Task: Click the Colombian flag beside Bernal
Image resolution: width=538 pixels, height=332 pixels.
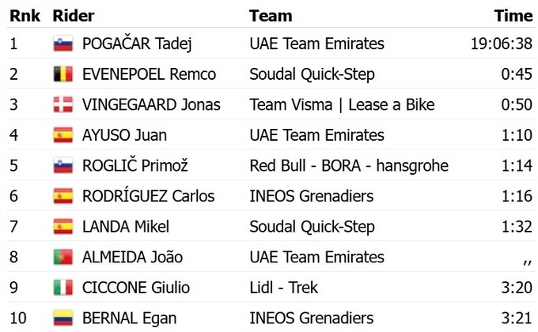Action: (63, 319)
